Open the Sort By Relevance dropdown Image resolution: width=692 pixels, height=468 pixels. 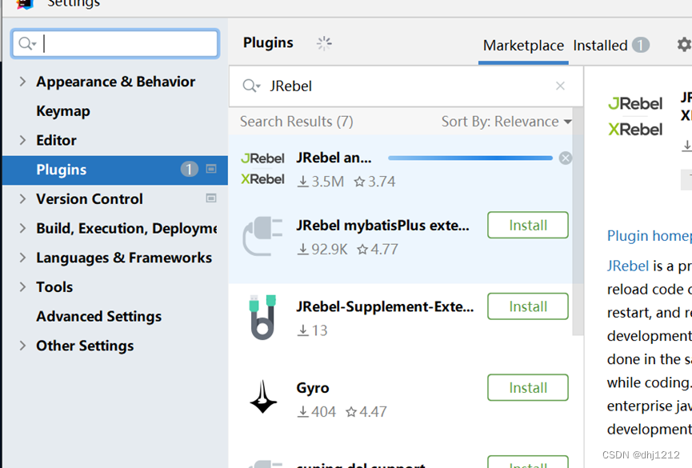506,122
